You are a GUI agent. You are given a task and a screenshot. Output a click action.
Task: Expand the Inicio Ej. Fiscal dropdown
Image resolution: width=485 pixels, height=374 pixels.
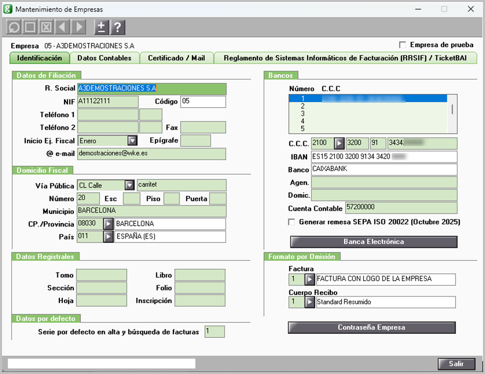click(133, 141)
